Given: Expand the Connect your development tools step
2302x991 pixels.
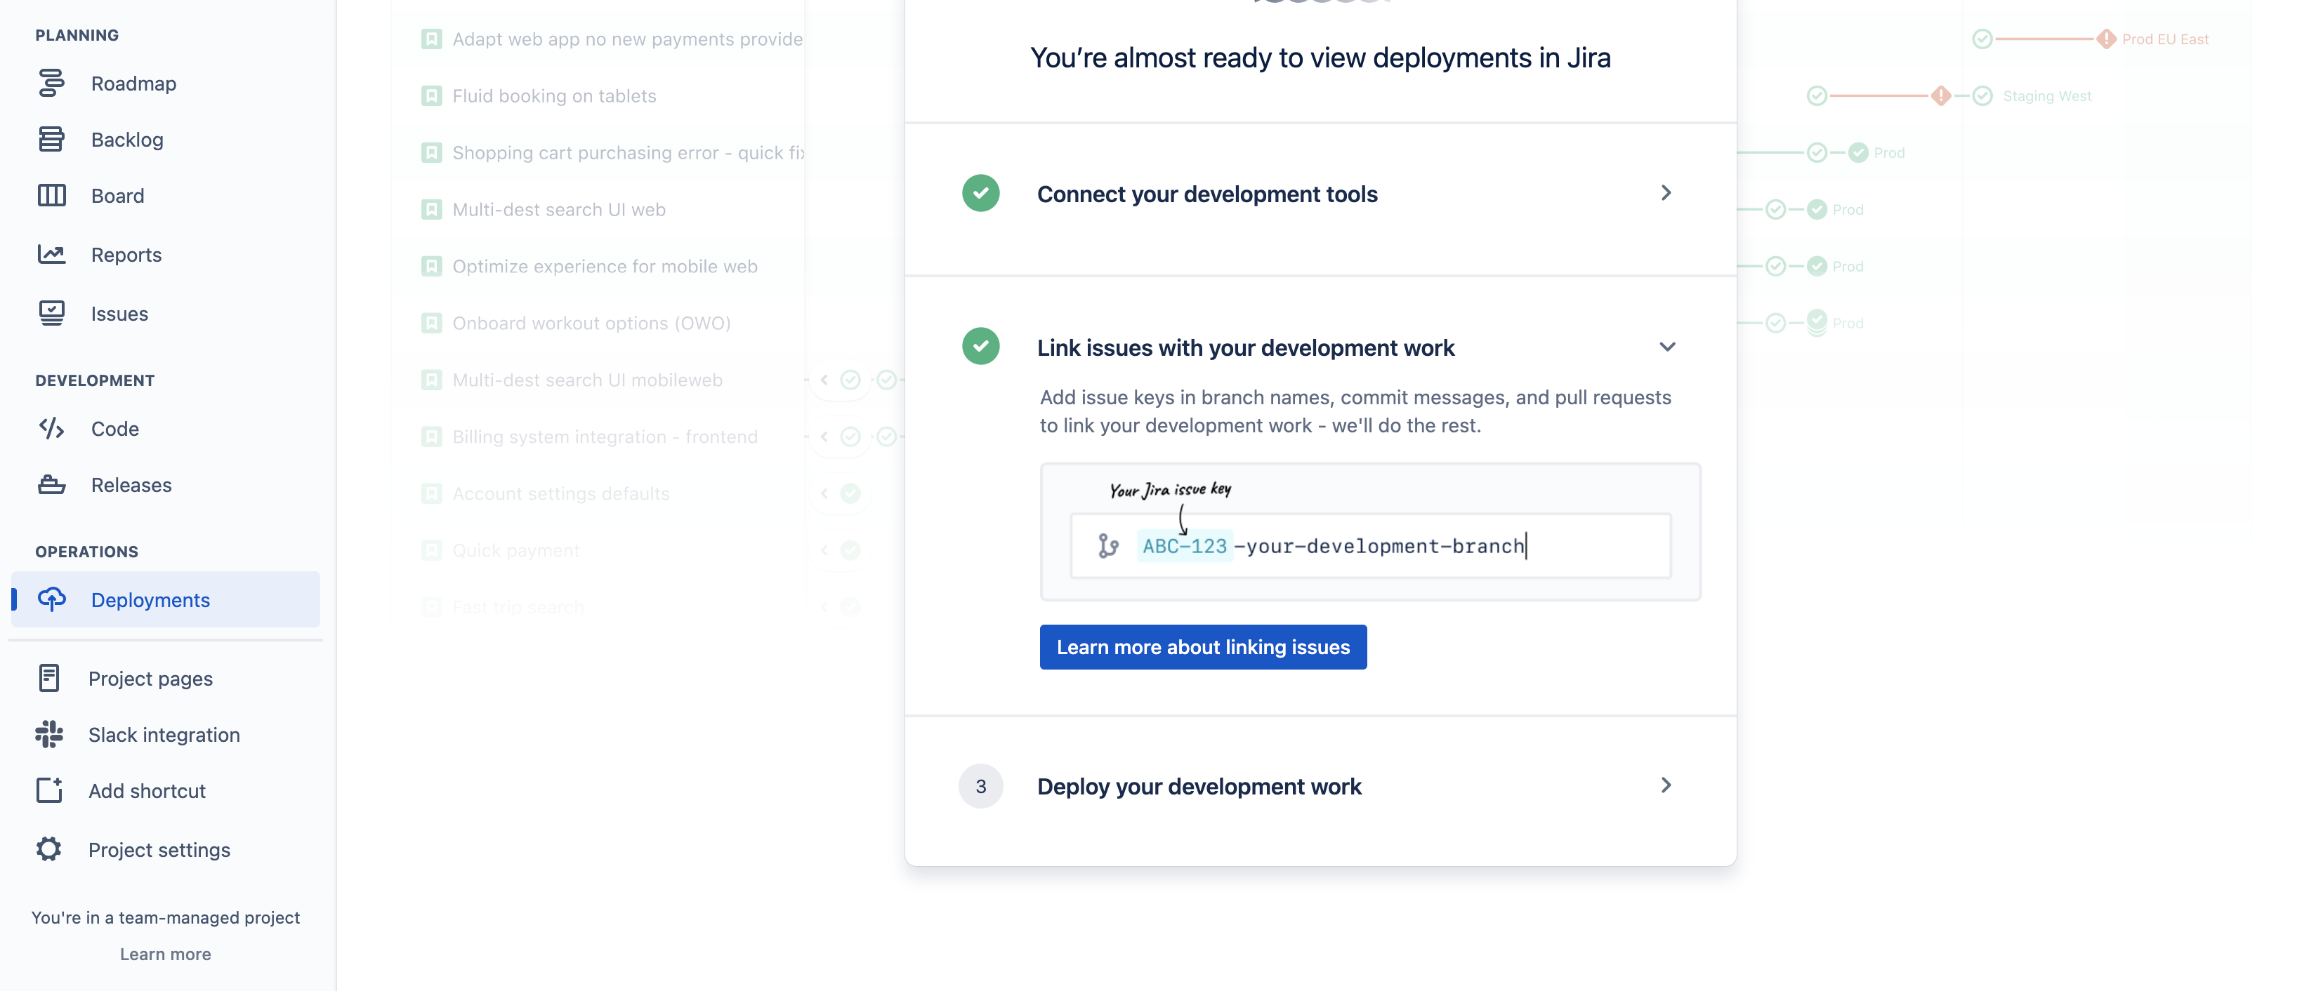Looking at the screenshot, I should pos(1666,193).
